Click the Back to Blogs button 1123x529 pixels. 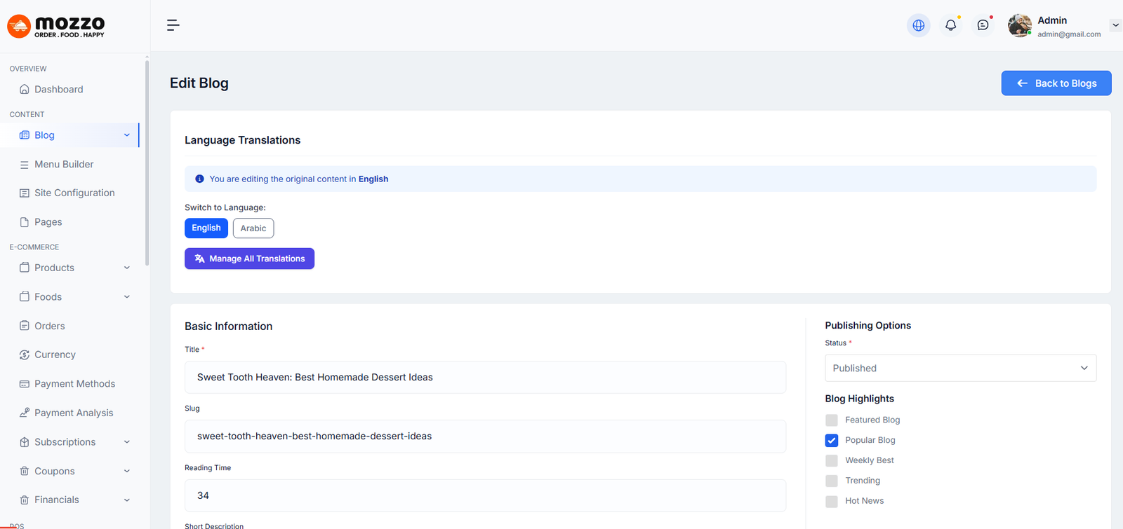pyautogui.click(x=1056, y=83)
